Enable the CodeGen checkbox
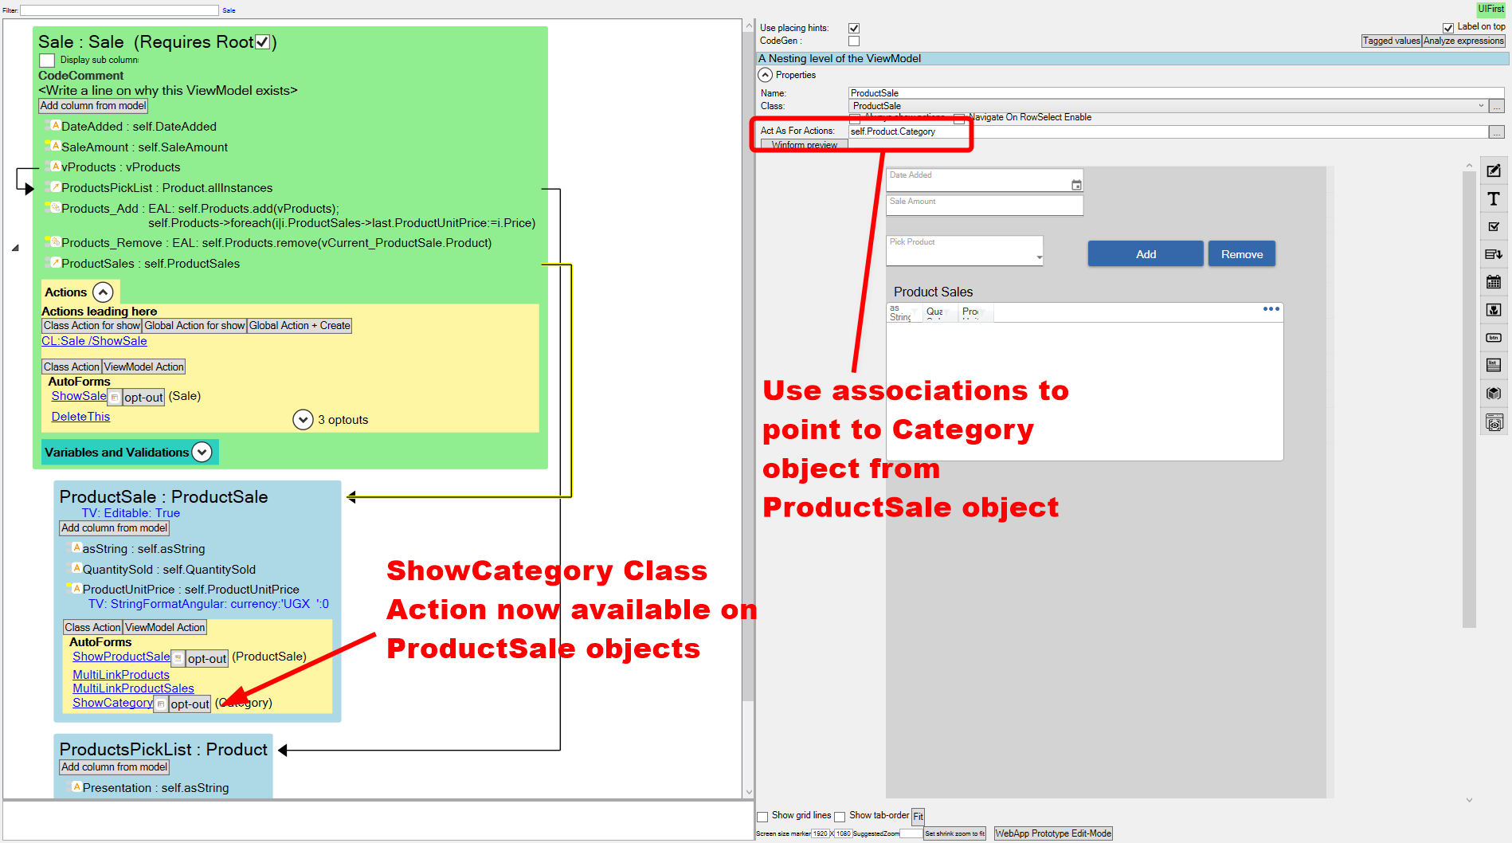 click(x=854, y=41)
